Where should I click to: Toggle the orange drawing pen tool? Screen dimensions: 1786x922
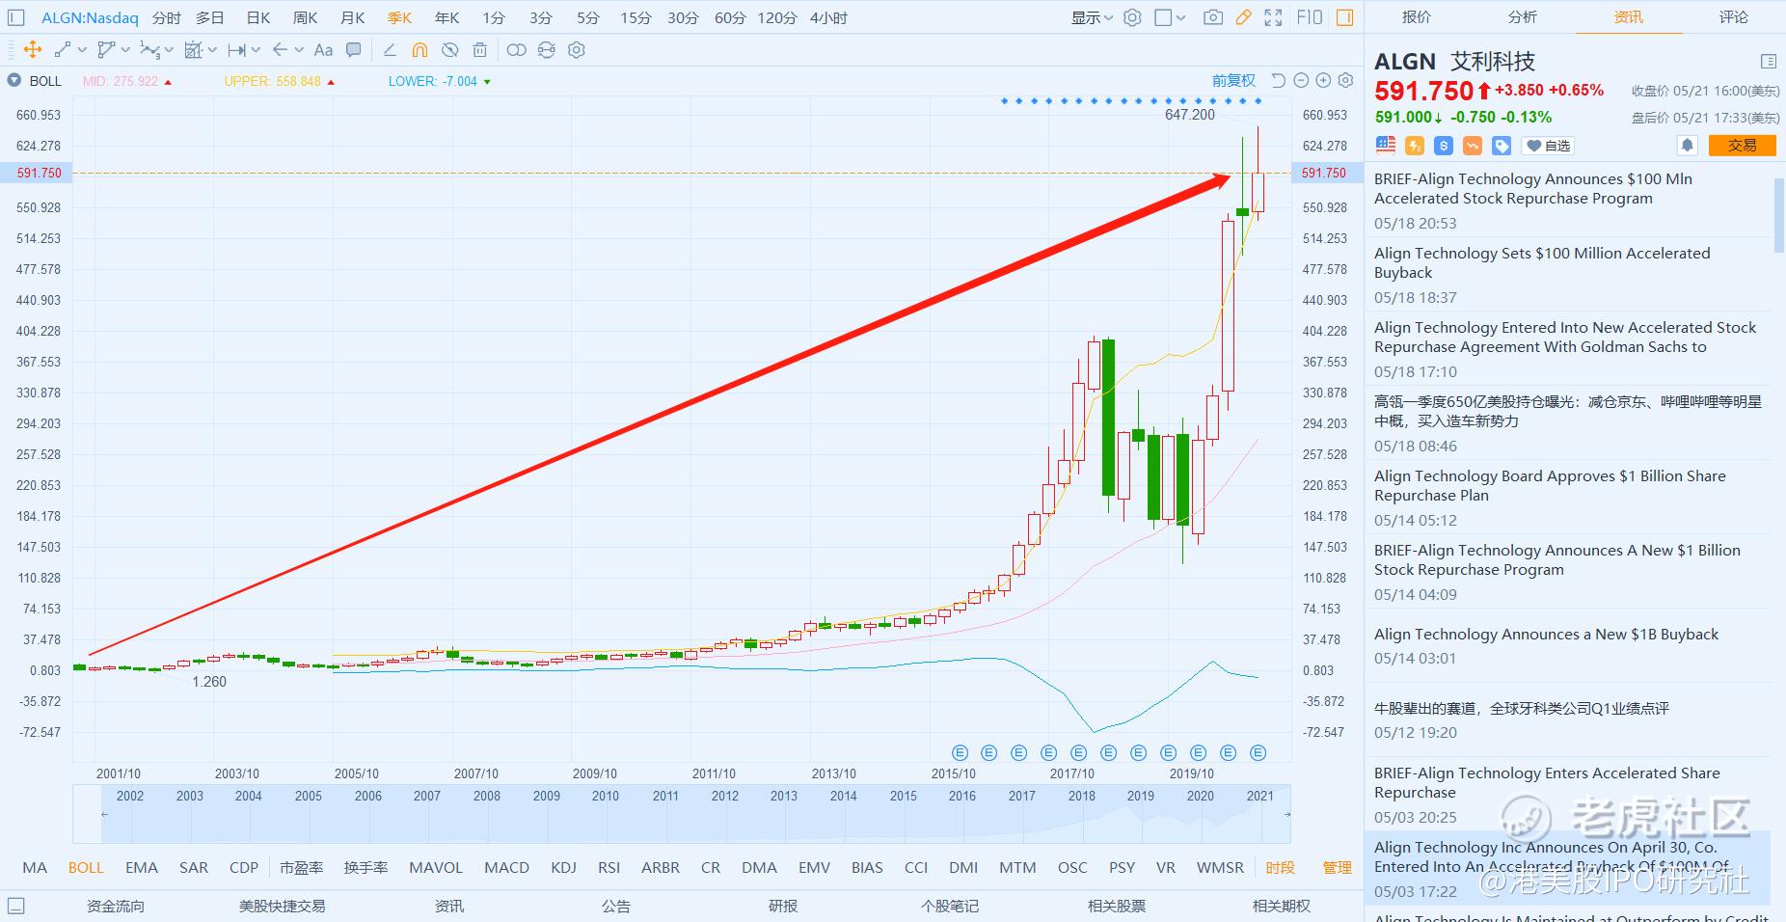pyautogui.click(x=1244, y=17)
